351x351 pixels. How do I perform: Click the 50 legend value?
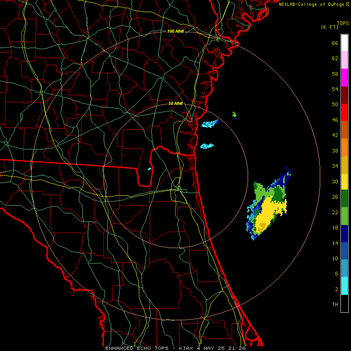pyautogui.click(x=335, y=104)
